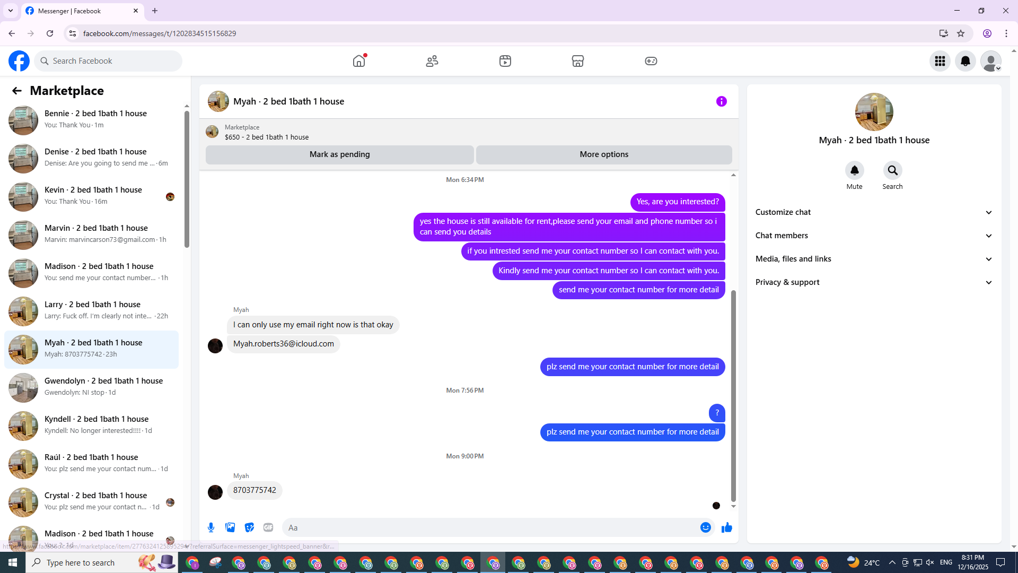The height and width of the screenshot is (573, 1018).
Task: Open Gwendolyn's 2 bed 1bath conversation
Action: (91, 387)
